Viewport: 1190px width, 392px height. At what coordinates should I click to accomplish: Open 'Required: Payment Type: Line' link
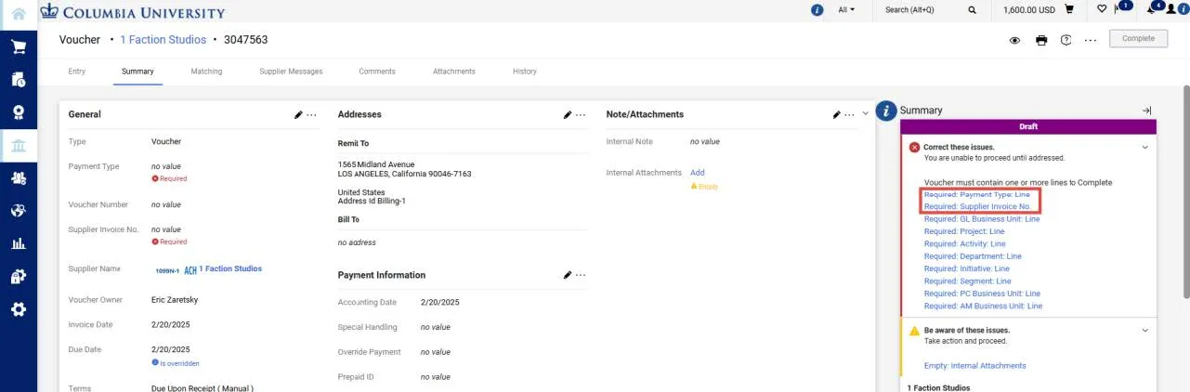tap(976, 195)
